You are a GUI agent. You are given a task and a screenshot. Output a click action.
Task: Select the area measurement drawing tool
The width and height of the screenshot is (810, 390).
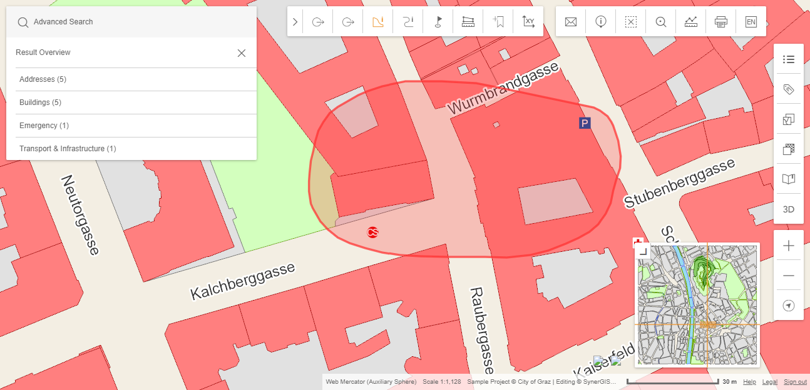tap(378, 21)
